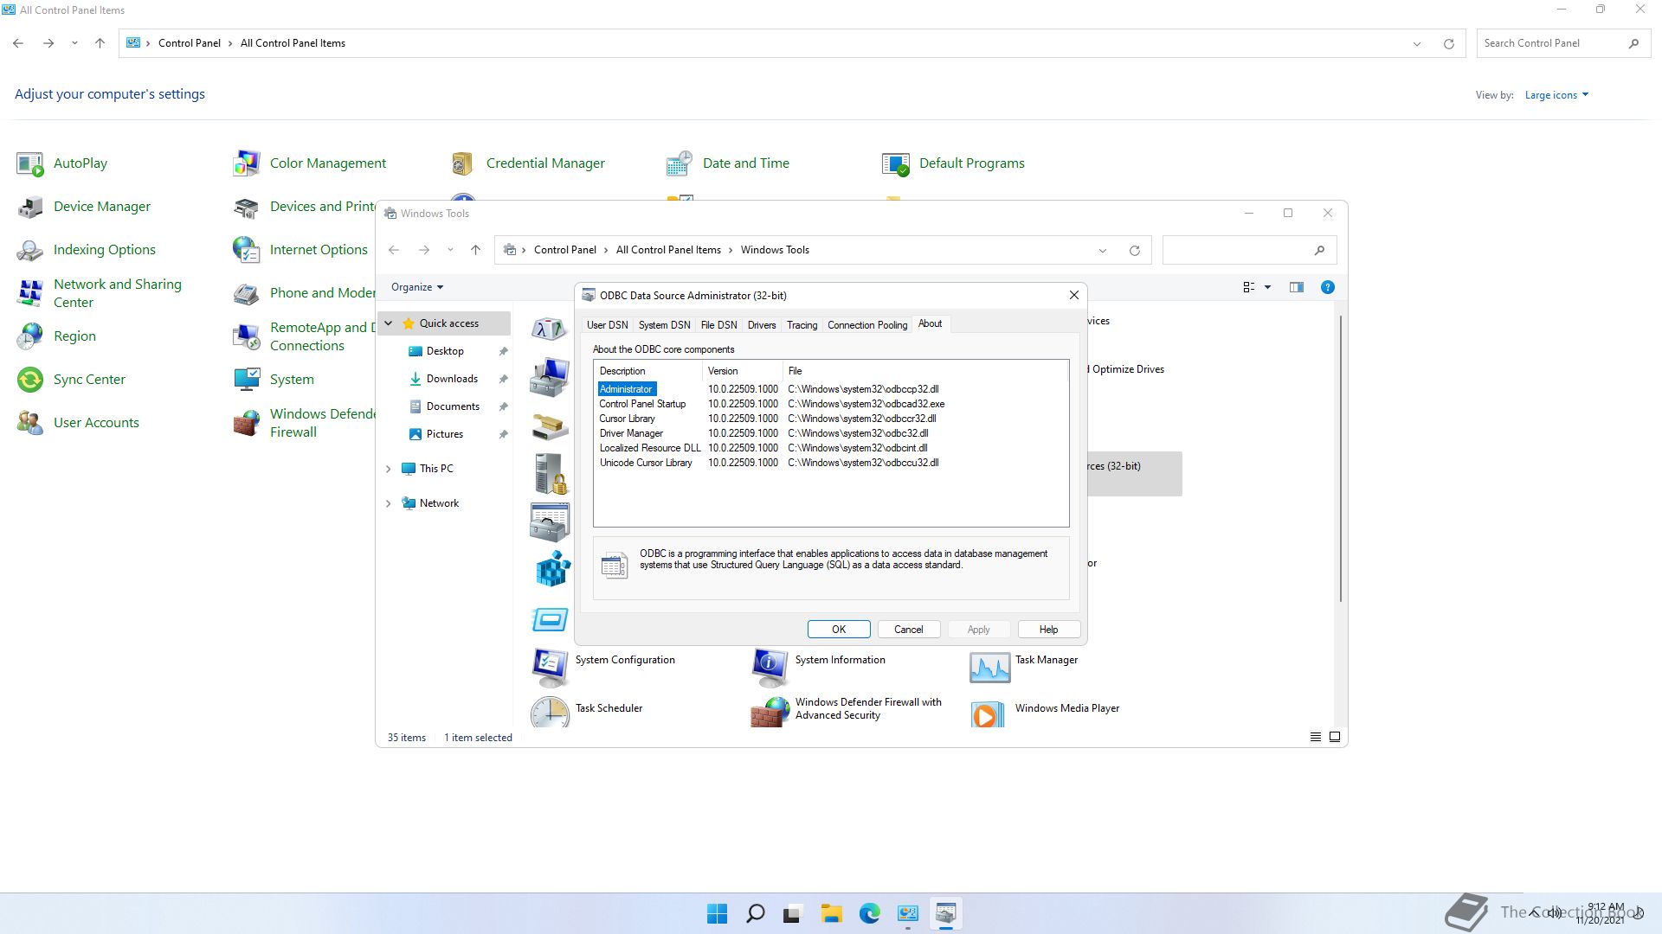Switch to Drivers tab

762,325
